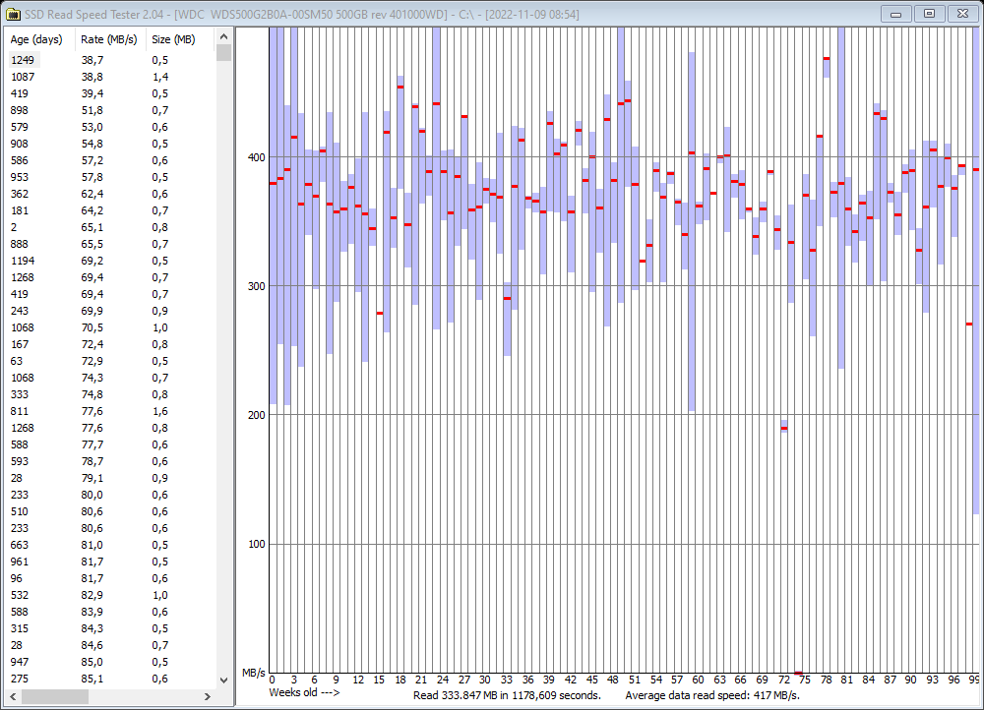Select the row with age 586 days
Image resolution: width=984 pixels, height=710 pixels.
(x=110, y=160)
